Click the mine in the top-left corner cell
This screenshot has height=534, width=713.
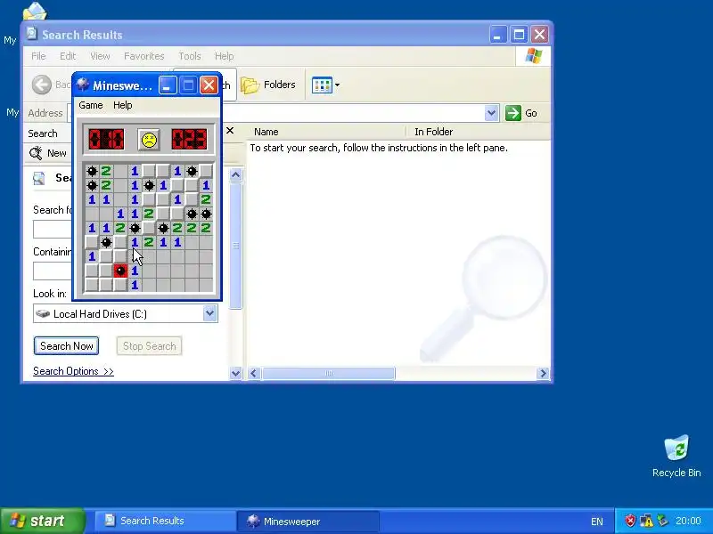tap(92, 171)
